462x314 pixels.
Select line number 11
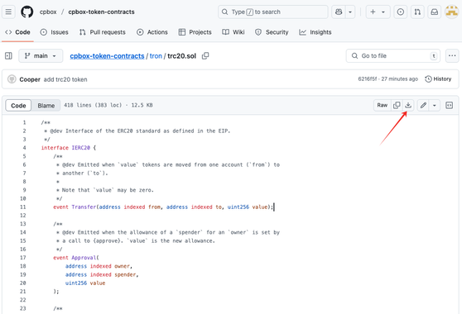pos(23,207)
